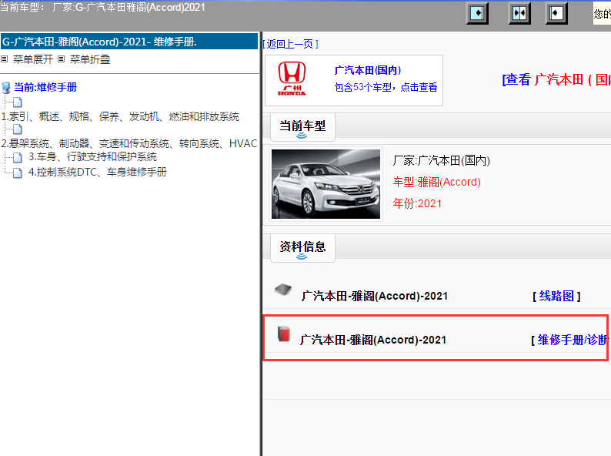The height and width of the screenshot is (456, 611).
Task: Click 当前车型 header text at top
Action: (102, 8)
